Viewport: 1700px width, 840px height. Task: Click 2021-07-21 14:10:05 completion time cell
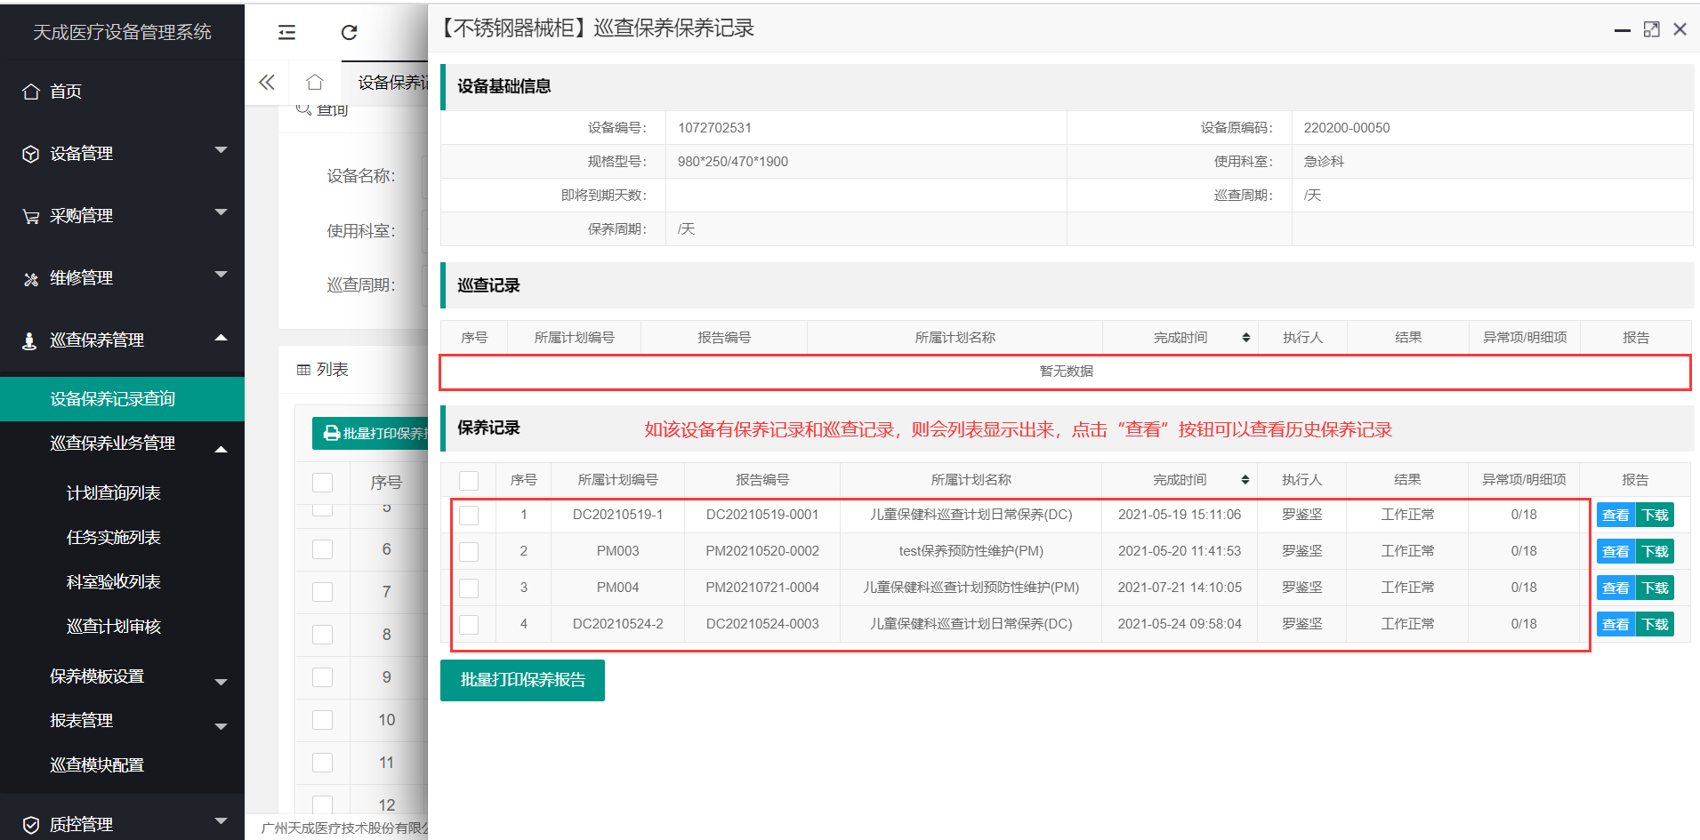(x=1180, y=588)
